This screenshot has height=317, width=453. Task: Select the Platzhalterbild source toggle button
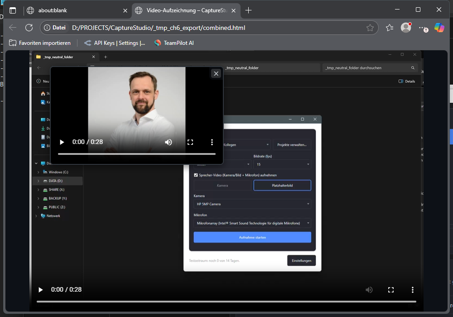282,185
